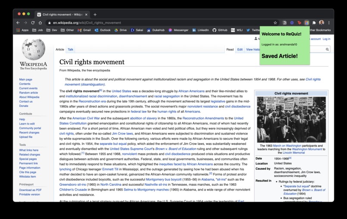Select the Civil rights movement browser tab
The width and height of the screenshot is (347, 219).
pos(62,15)
